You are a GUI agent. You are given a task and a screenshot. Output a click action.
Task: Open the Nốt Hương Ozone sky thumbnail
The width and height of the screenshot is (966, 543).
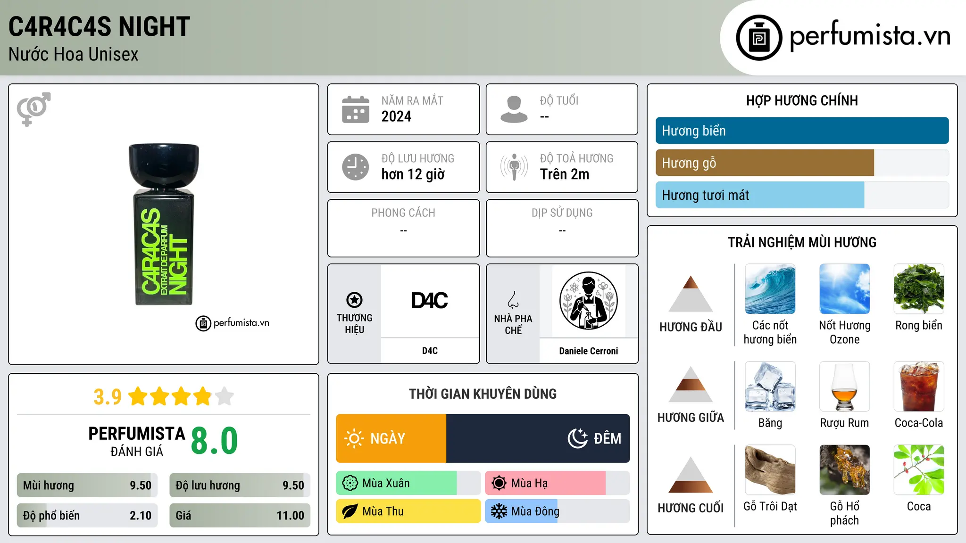pos(844,289)
